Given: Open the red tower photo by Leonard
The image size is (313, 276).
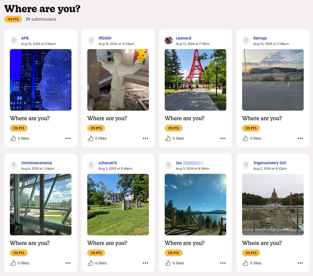Looking at the screenshot, I should [x=195, y=80].
